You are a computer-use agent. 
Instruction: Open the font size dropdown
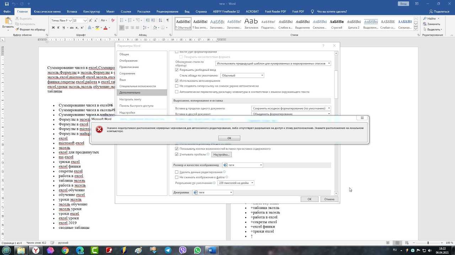[x=85, y=21]
